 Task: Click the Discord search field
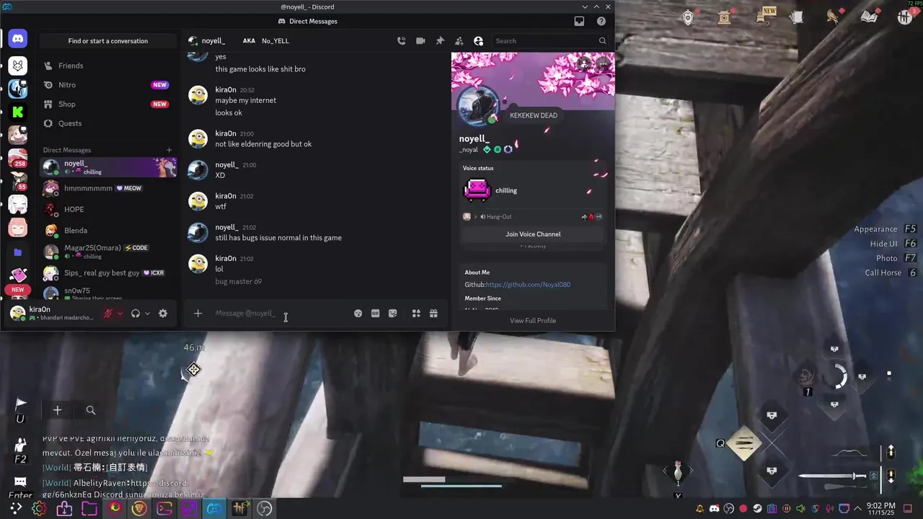click(550, 41)
